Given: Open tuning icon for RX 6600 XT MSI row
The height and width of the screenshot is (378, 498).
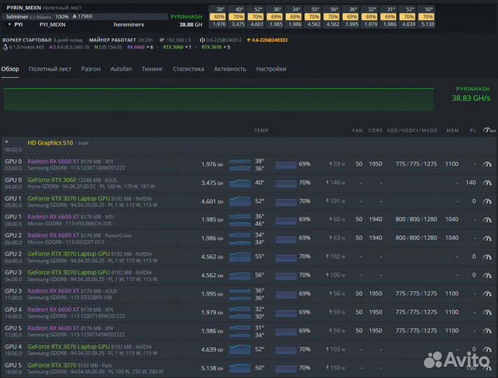Looking at the screenshot, I should point(487,220).
